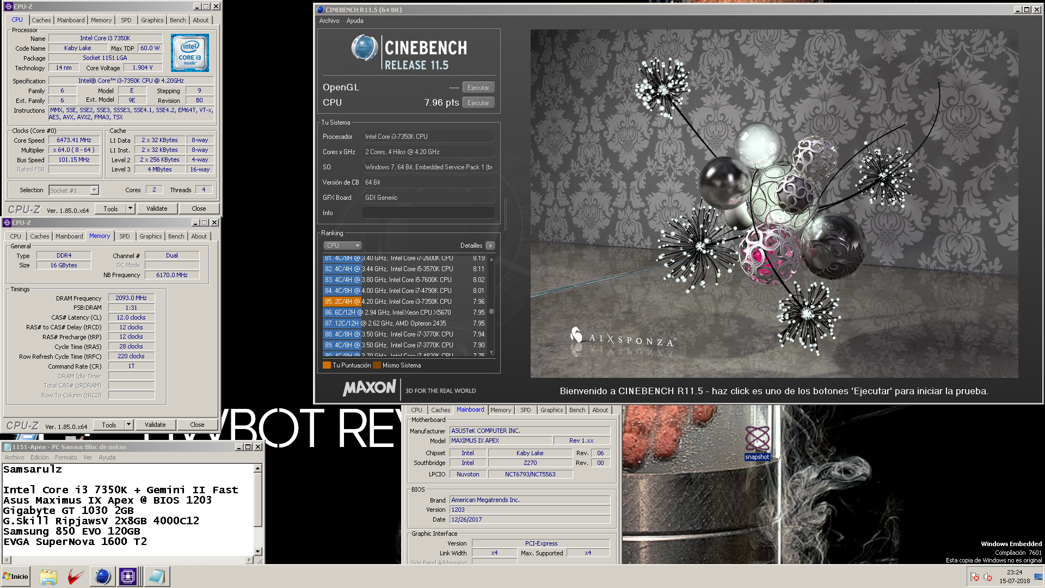Switch to Cinebench blue sphere taskbar icon
This screenshot has width=1045, height=588.
click(102, 577)
